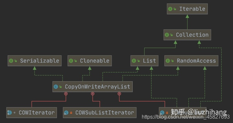
Task: Click the public visibility lock icon beside Iterable
Action: [x=175, y=9]
